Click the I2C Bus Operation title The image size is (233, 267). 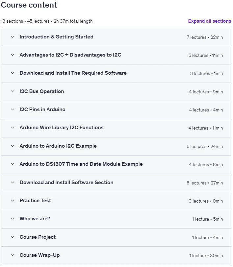42,91
